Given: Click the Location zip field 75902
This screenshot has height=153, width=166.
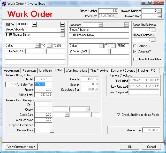Looking at the screenshot, I should tap(123, 46).
